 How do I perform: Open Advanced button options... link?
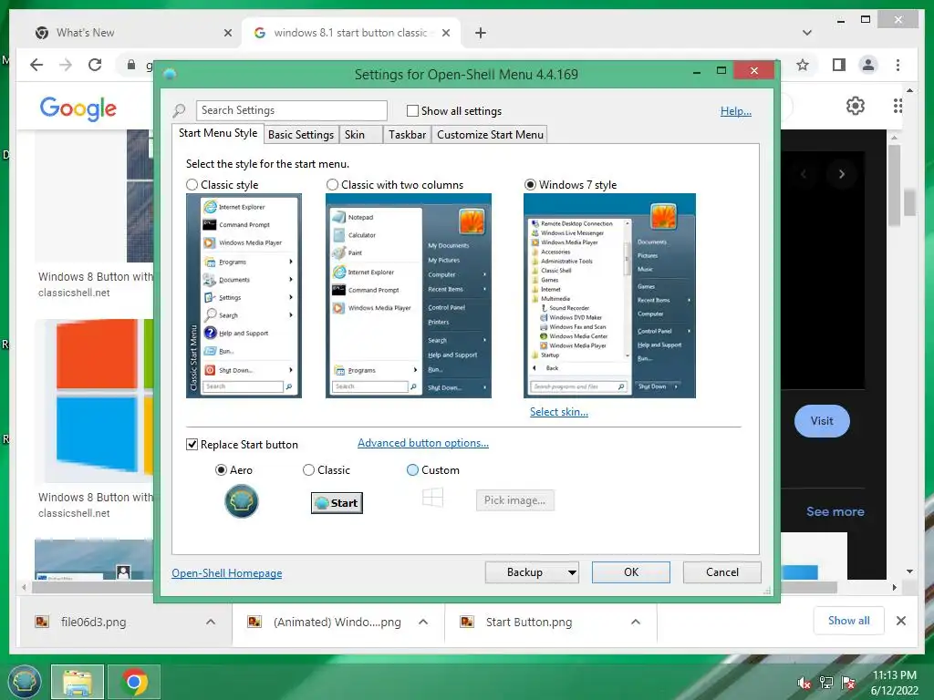[x=423, y=443]
